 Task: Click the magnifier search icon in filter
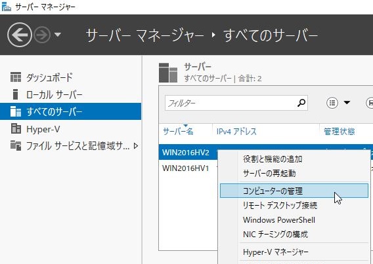point(301,103)
